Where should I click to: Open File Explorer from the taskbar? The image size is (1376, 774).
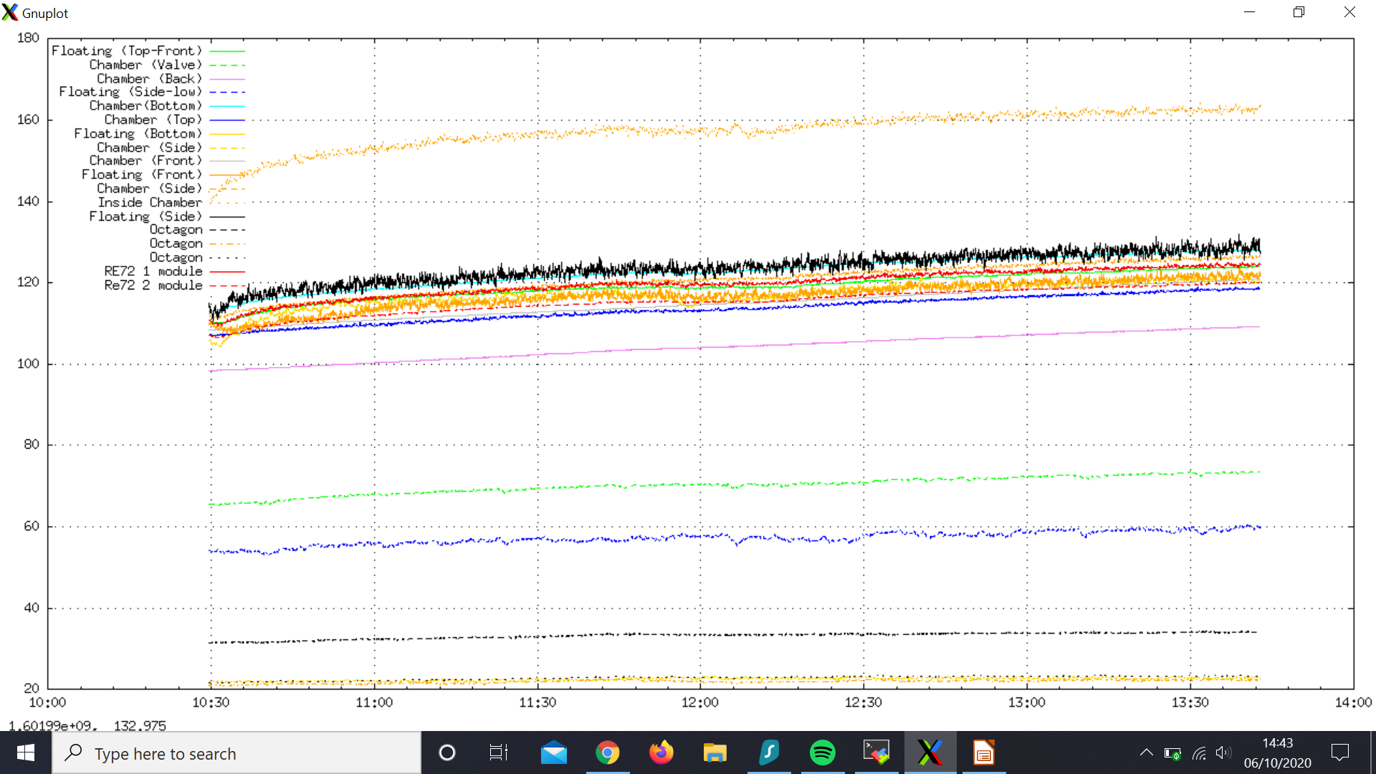coord(715,752)
